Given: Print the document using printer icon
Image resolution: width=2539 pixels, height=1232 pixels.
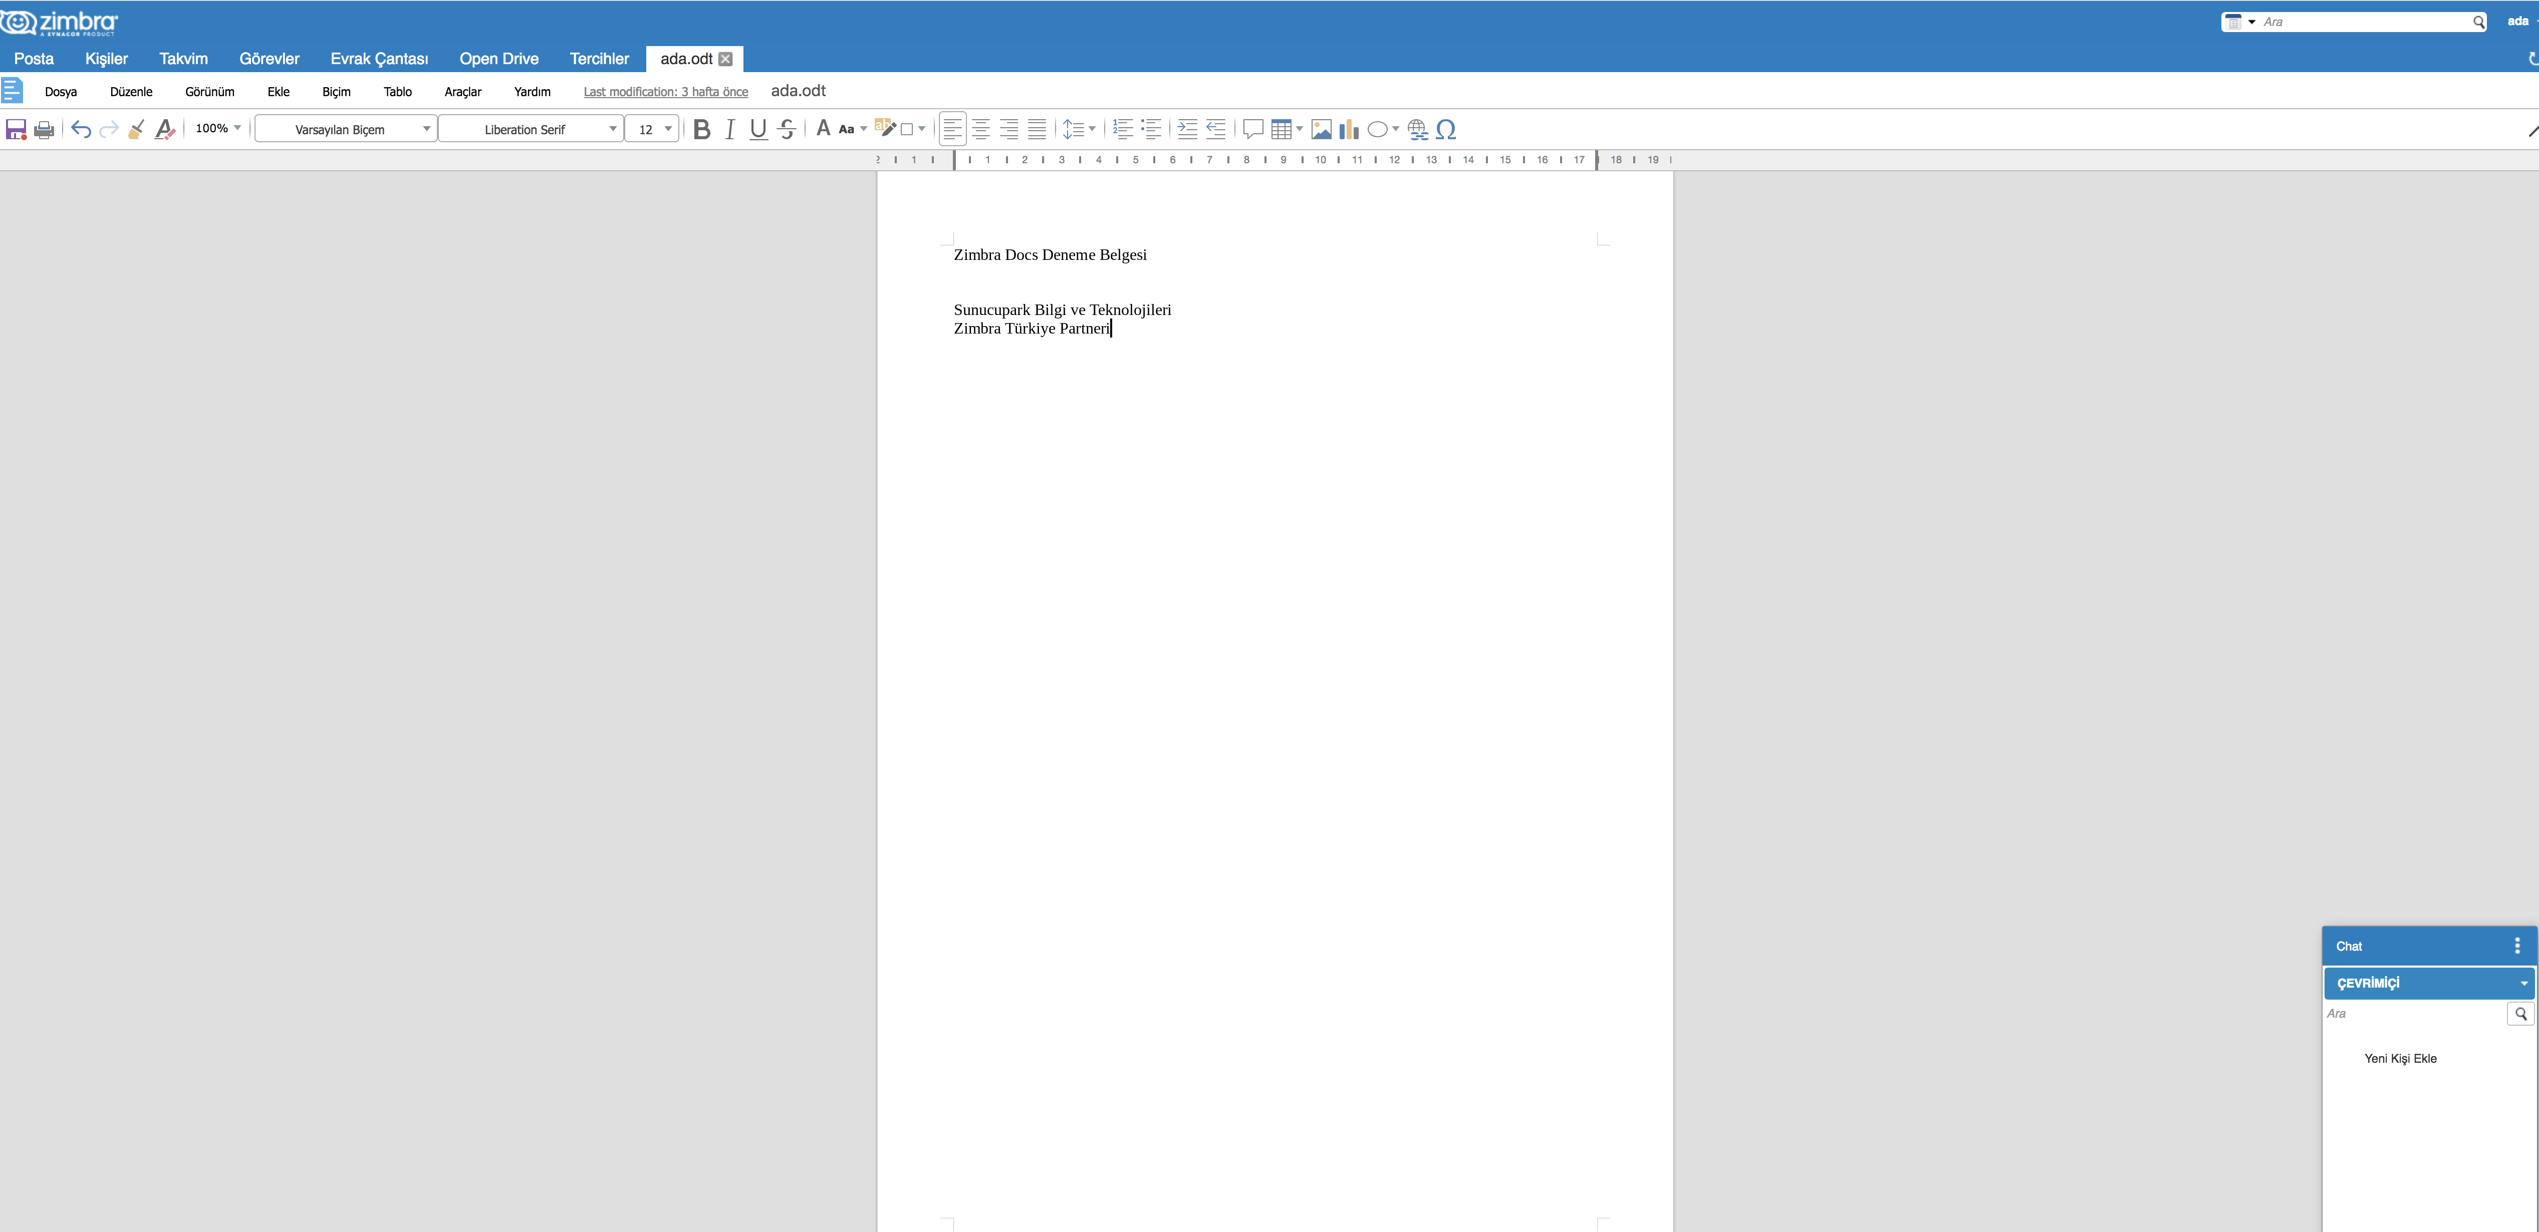Looking at the screenshot, I should tap(45, 129).
